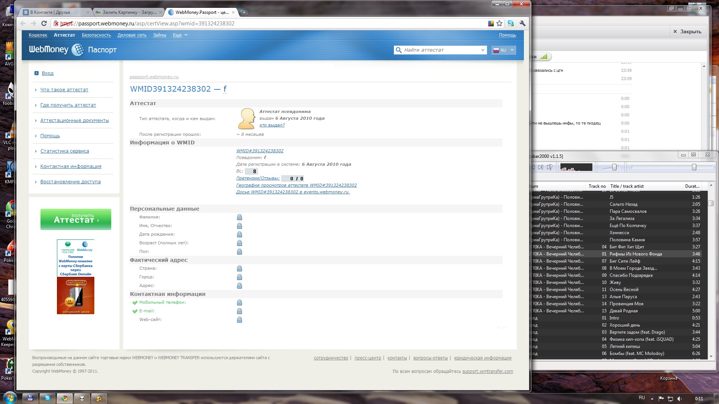Click lock icon next to E-mail
This screenshot has height=404, width=719.
[239, 311]
